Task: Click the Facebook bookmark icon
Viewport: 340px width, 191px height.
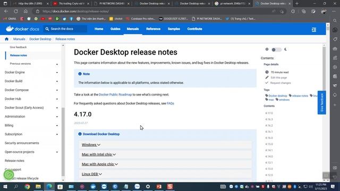Action: (71, 19)
